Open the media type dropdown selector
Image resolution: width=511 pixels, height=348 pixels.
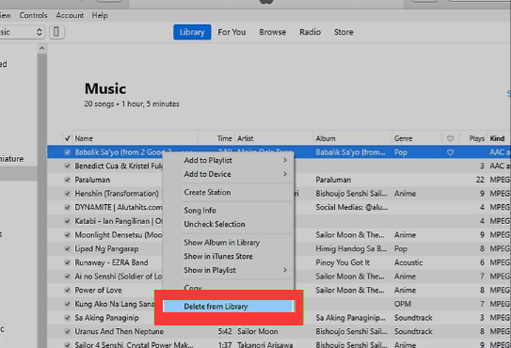coord(22,32)
